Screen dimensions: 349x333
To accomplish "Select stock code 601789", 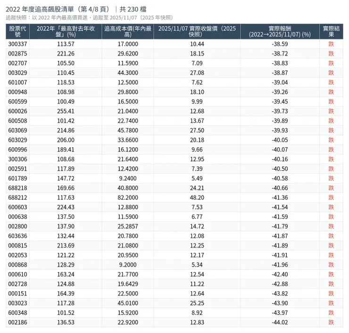I will pos(17,178).
